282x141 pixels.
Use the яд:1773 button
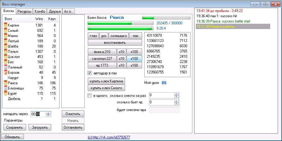coord(102,65)
